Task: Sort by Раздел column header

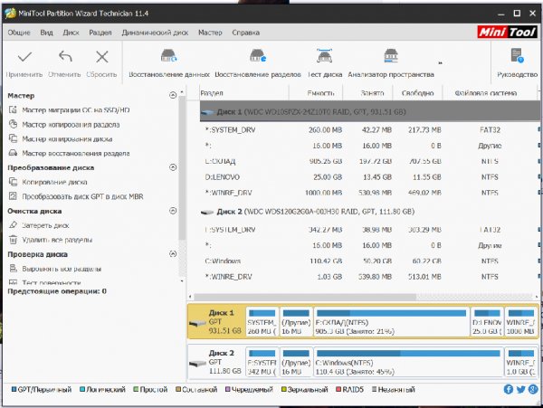Action: coord(244,93)
